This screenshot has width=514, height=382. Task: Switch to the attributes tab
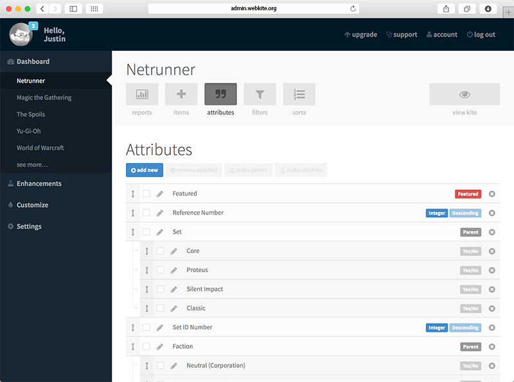point(220,94)
